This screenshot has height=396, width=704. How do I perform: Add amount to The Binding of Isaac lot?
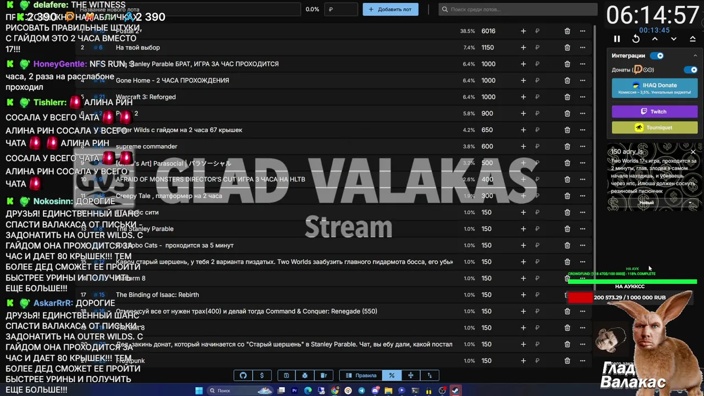pyautogui.click(x=523, y=295)
